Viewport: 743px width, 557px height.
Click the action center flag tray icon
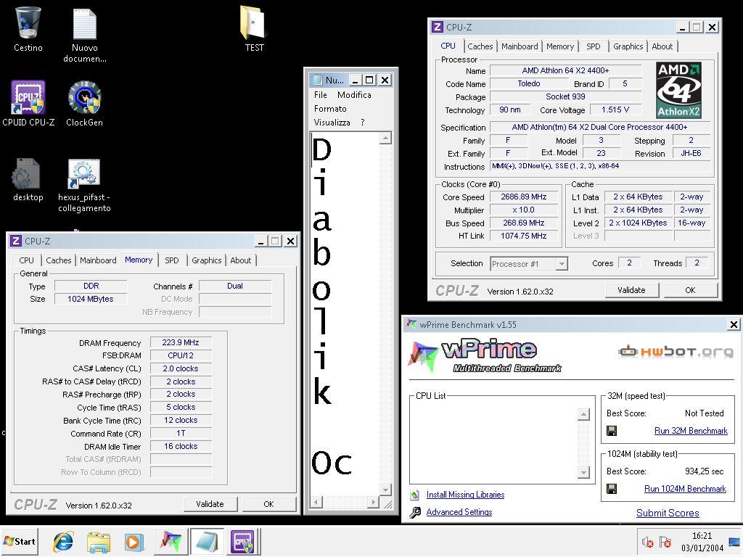(665, 542)
